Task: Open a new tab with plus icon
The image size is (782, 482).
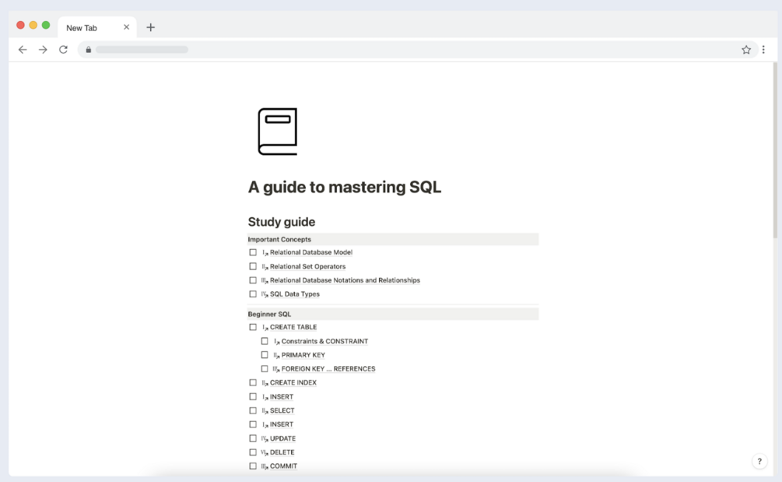Action: click(151, 27)
